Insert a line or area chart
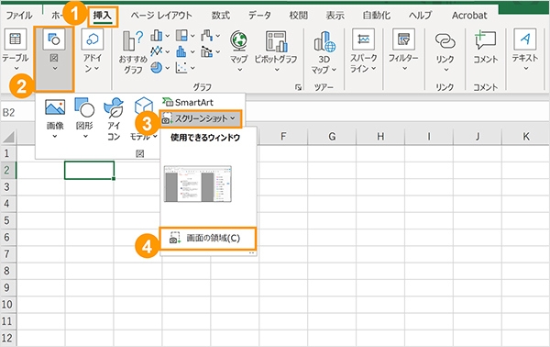Viewport: 550px width, 347px height. pyautogui.click(x=157, y=51)
